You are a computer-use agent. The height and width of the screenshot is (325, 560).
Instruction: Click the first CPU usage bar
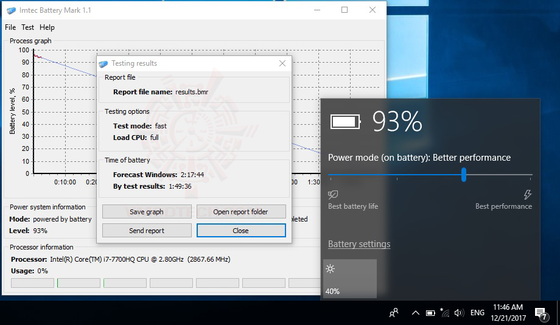32,283
